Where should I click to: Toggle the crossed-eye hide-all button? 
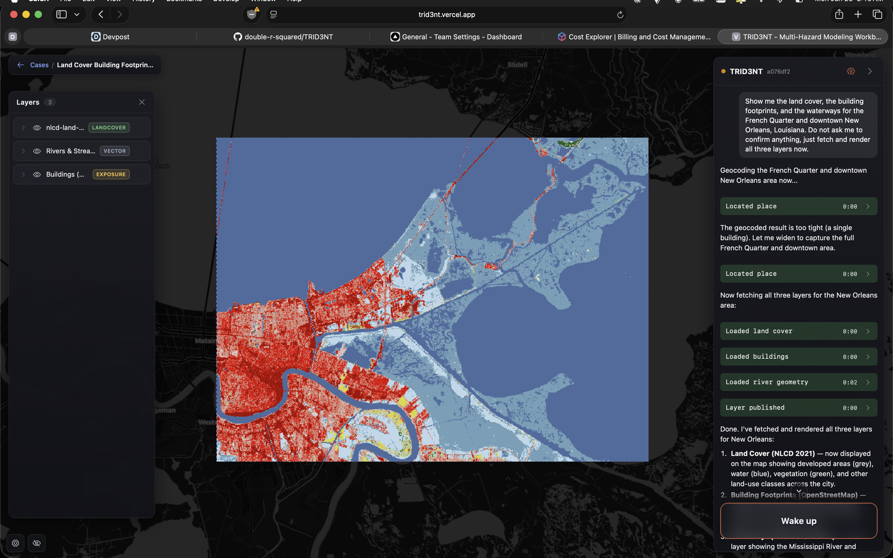(36, 543)
